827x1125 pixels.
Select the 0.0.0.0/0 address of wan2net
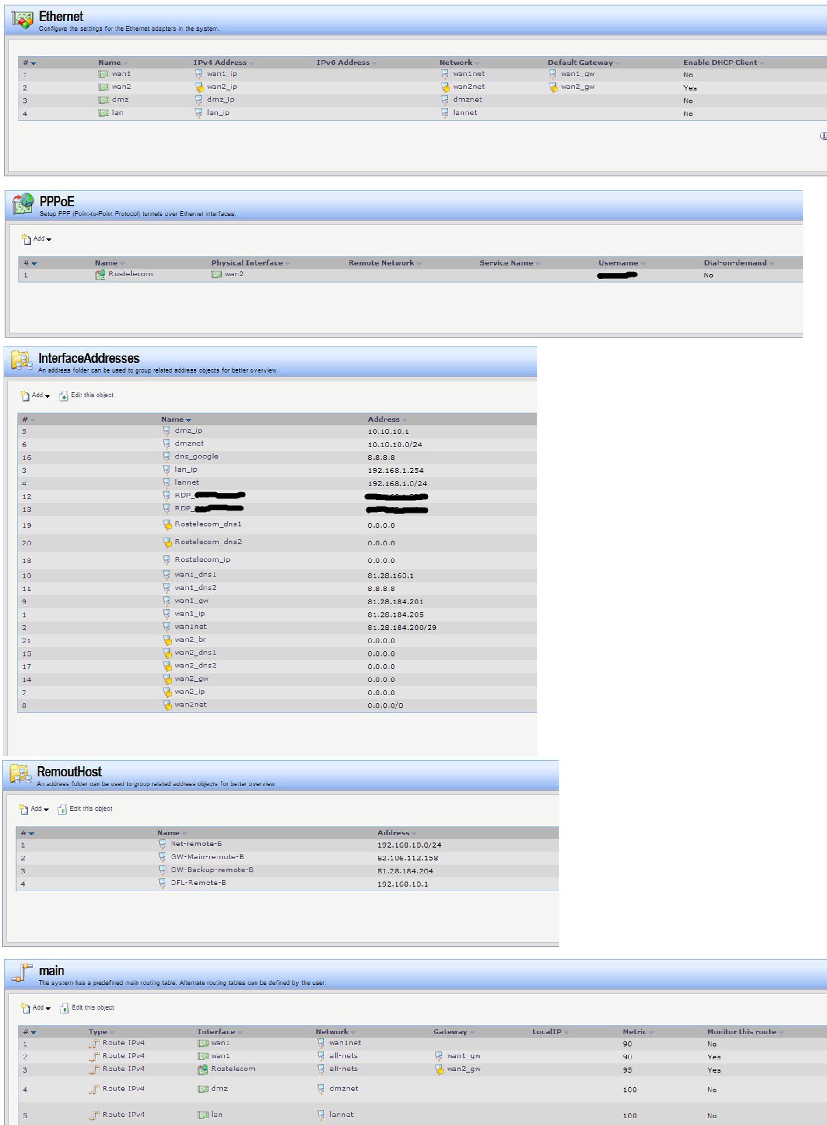(x=385, y=706)
